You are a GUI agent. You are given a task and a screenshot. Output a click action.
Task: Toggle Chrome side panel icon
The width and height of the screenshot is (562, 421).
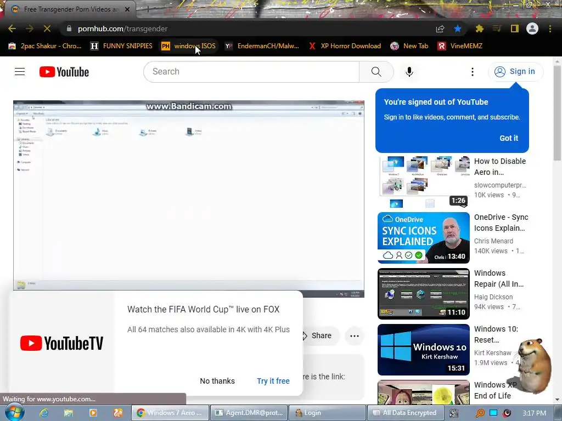[x=515, y=29]
